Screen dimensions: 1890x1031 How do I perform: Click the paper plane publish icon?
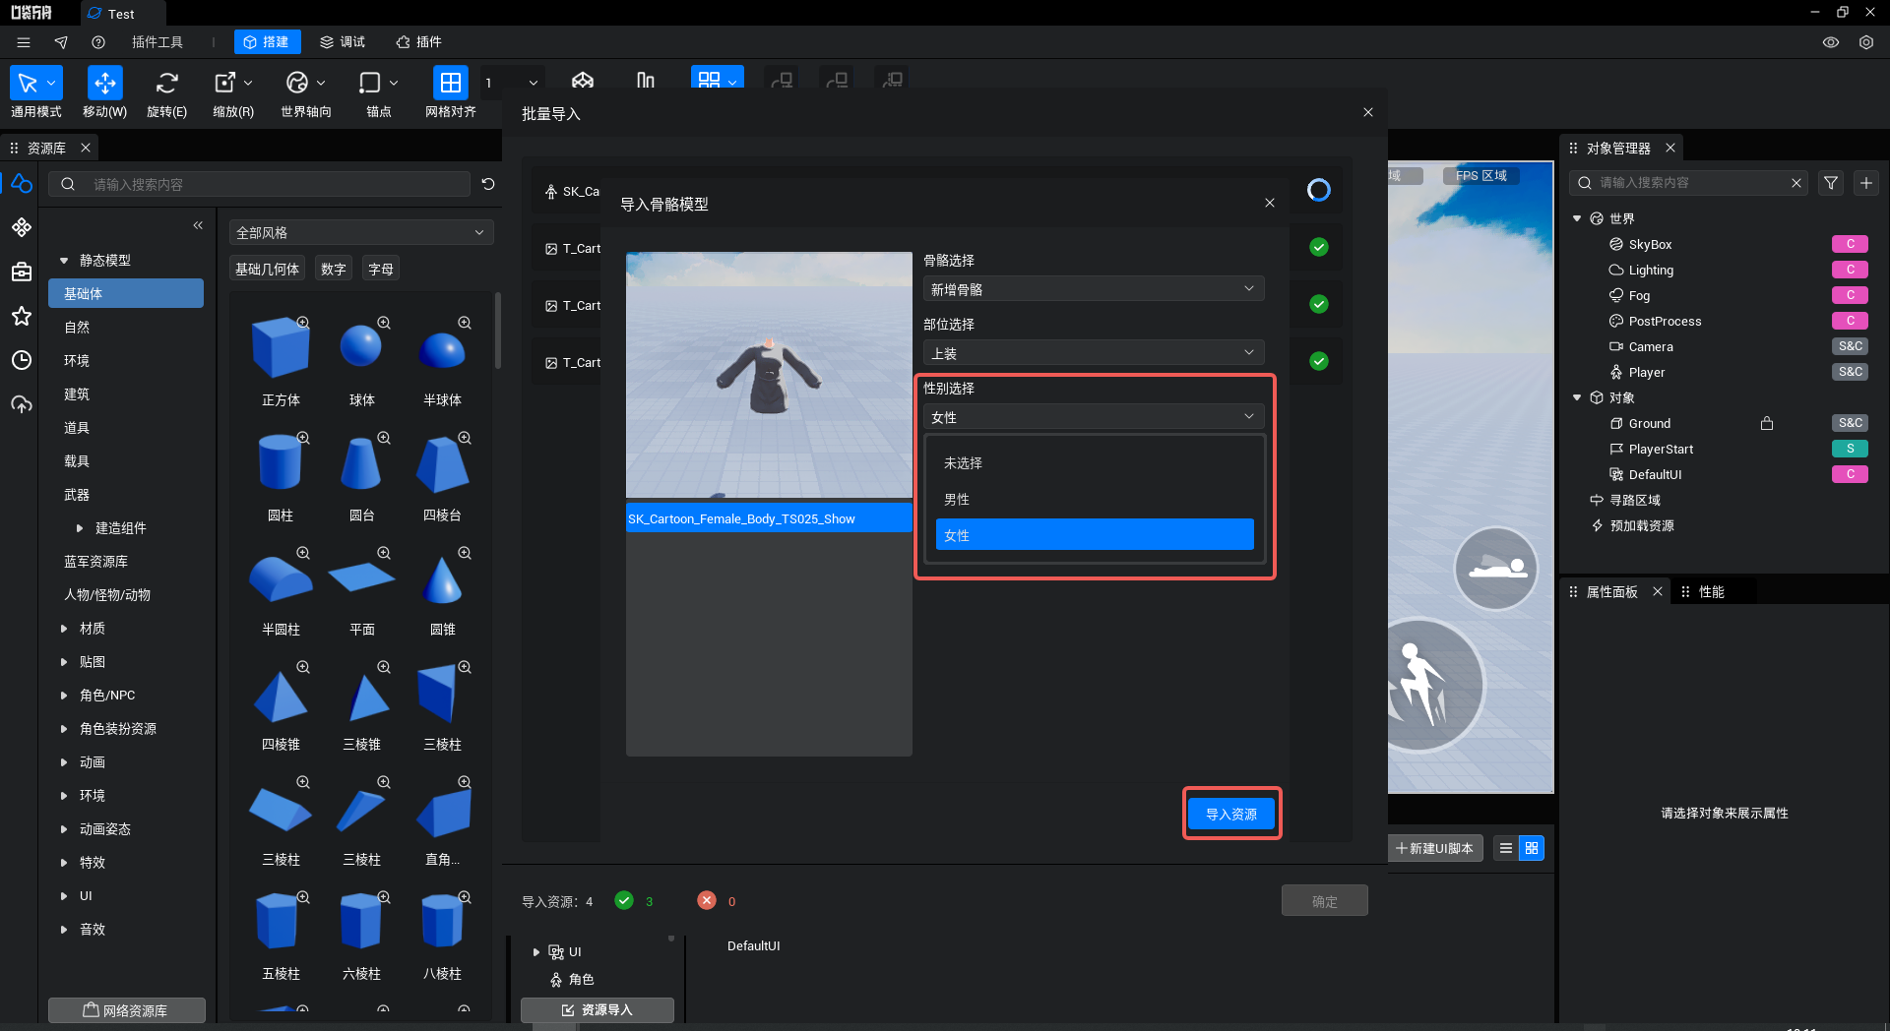[61, 42]
